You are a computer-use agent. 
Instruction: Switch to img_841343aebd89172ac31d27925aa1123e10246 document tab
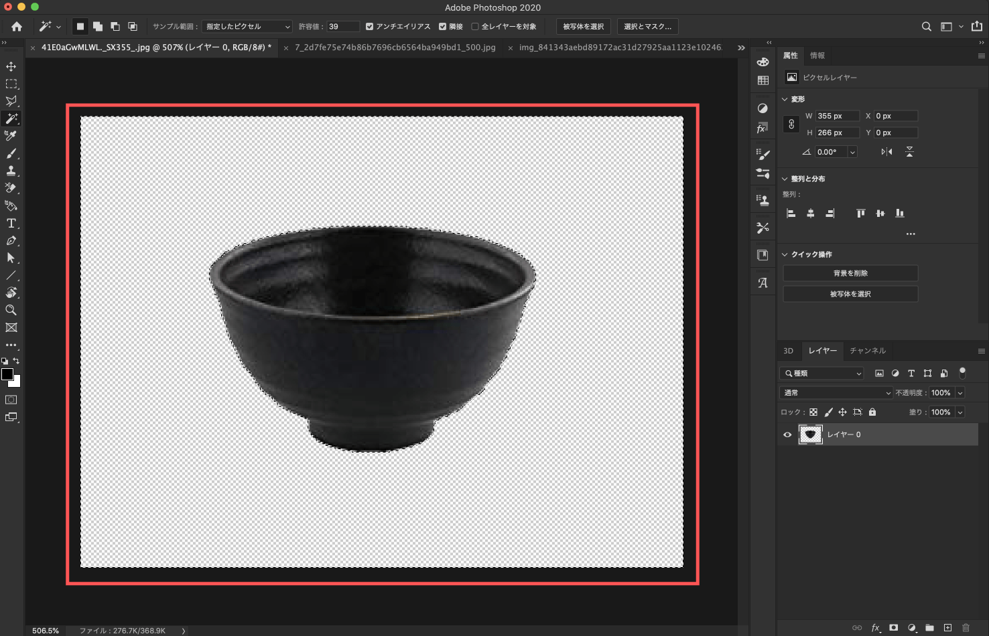(x=620, y=48)
